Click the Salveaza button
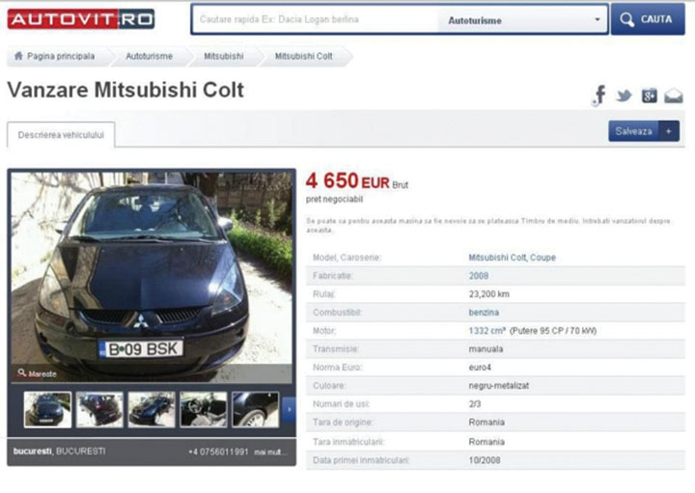Screen dimensions: 695x493 tap(634, 131)
